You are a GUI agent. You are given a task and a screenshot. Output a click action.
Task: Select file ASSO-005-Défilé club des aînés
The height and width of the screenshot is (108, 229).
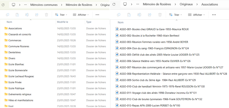click(160, 55)
